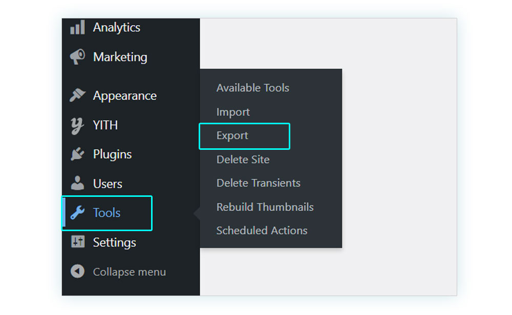Open Scheduled Actions submenu item

(262, 231)
